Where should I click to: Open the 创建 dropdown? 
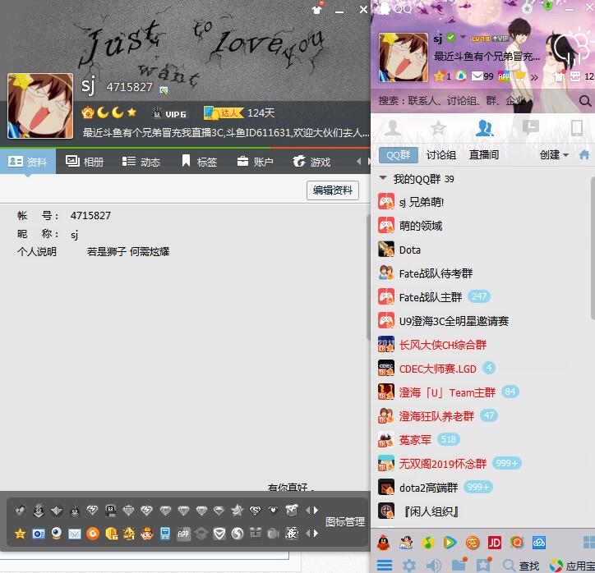point(554,154)
